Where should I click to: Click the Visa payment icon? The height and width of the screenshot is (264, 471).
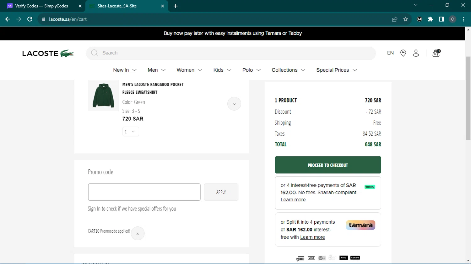[x=311, y=258]
